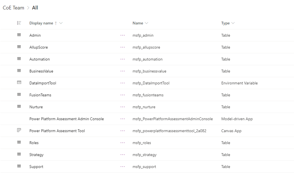Image resolution: width=294 pixels, height=181 pixels.
Task: Open the more commands menu for msfp_nurture
Action: (122, 107)
